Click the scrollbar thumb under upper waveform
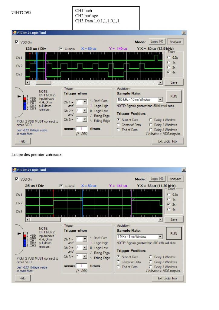Viewport: 219px width, 310px height. [44, 82]
